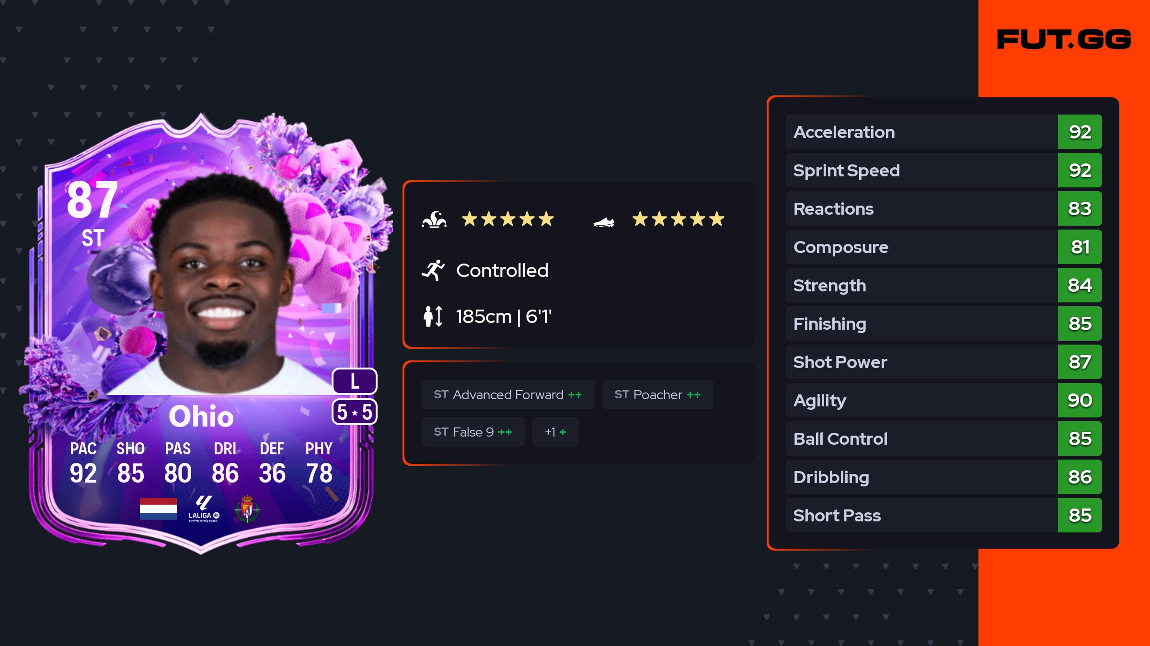This screenshot has width=1150, height=646.
Task: Click the Controlled running man icon
Action: coord(433,270)
